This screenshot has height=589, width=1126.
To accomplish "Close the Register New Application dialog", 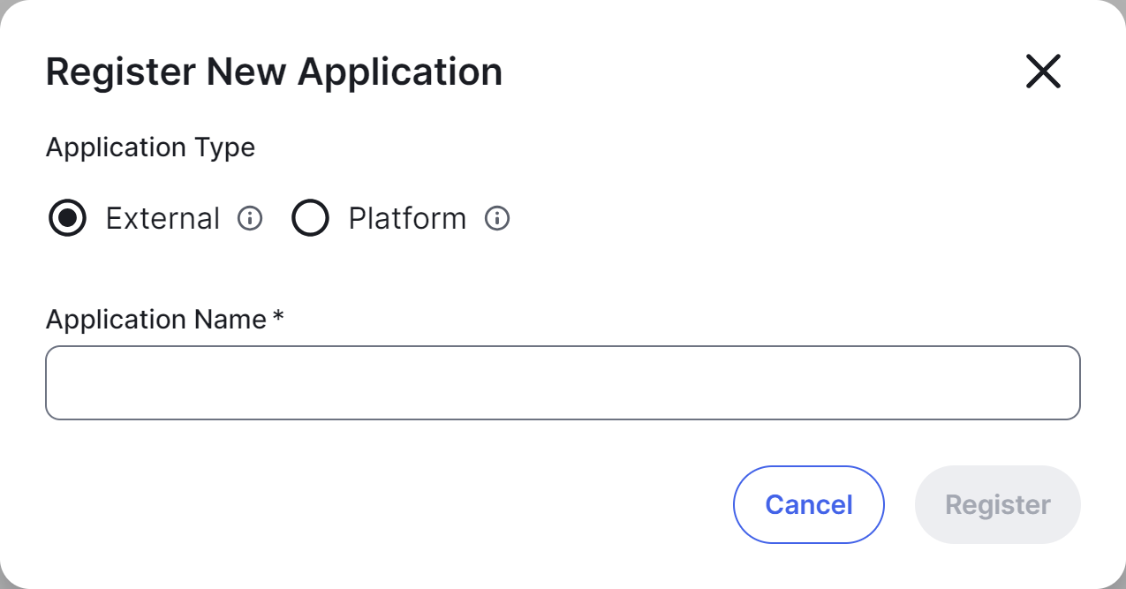I will click(x=1042, y=72).
